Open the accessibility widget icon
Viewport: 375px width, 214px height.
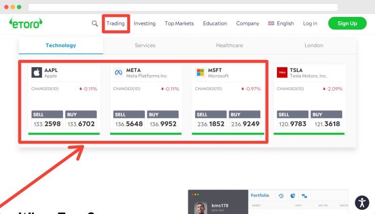click(362, 203)
